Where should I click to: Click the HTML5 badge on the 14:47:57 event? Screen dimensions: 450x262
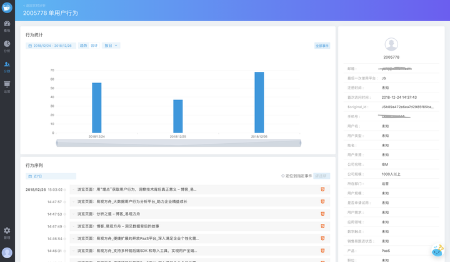322,202
